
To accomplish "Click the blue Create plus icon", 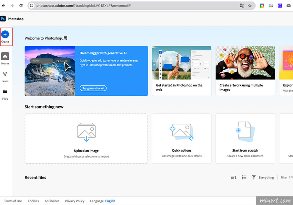I will 5,34.
